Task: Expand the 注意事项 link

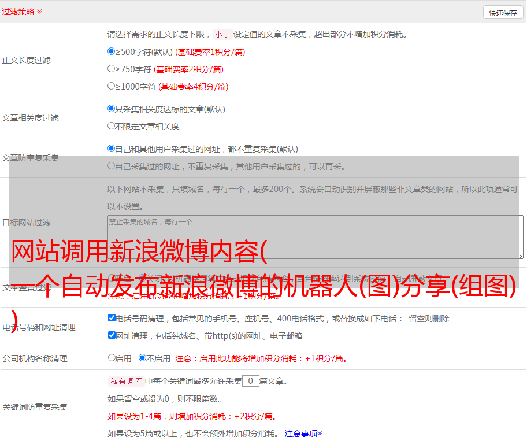Action: pyautogui.click(x=303, y=434)
